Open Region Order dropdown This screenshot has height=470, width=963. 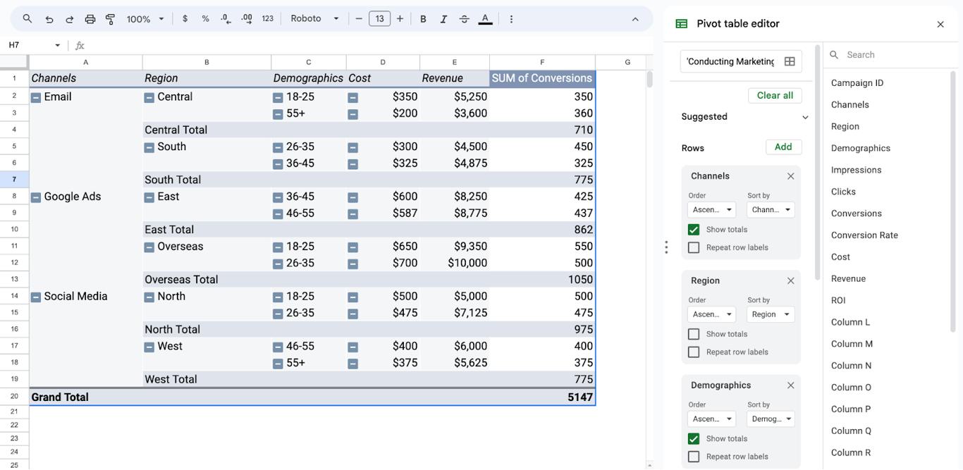[711, 314]
